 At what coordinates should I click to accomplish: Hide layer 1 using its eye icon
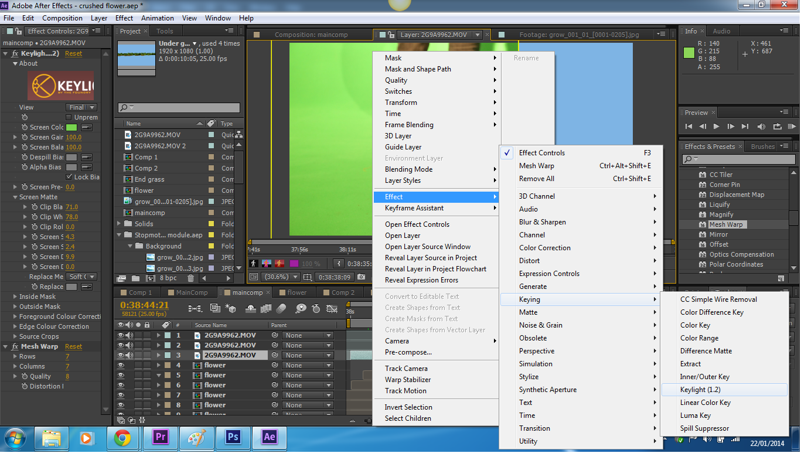coord(121,336)
